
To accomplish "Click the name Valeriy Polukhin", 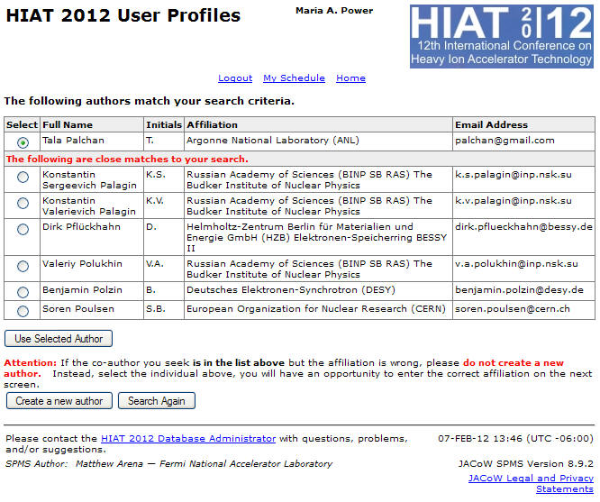I will (82, 264).
